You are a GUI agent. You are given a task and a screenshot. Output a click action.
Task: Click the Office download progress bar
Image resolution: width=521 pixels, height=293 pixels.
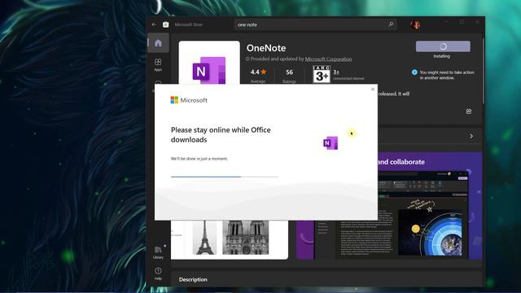[225, 177]
